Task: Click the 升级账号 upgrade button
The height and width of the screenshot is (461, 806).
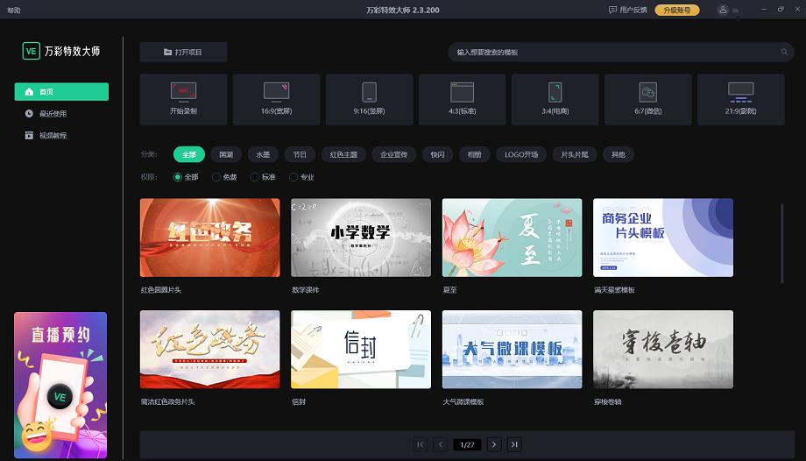Action: pos(677,10)
